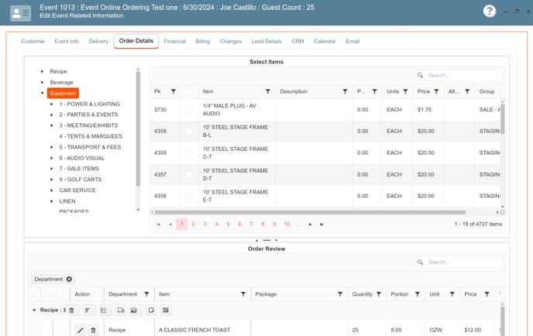
Task: Click the list icon in Recipe group row
Action: [x=104, y=310]
